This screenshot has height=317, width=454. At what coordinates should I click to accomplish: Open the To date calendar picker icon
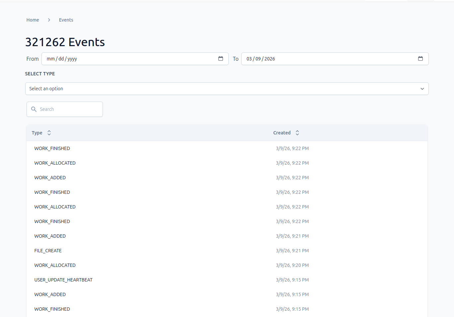click(x=420, y=59)
